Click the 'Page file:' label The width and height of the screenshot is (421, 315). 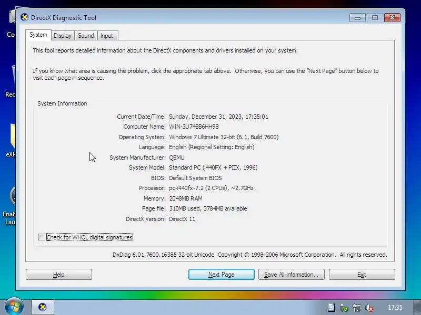pyautogui.click(x=154, y=208)
